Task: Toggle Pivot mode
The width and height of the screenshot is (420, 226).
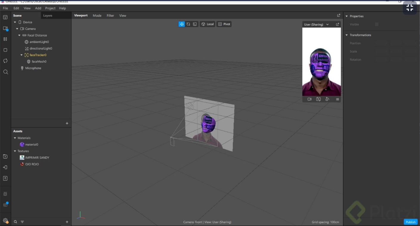Action: coord(224,24)
